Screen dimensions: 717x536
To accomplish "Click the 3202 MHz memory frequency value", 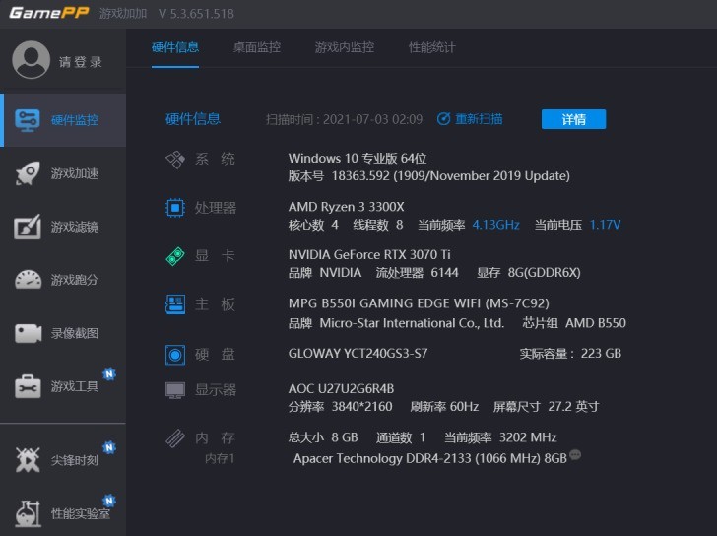I will tap(528, 437).
